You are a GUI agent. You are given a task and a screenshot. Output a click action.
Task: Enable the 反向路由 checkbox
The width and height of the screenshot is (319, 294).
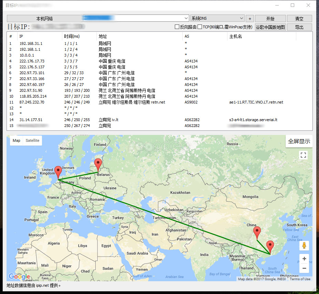(177, 27)
